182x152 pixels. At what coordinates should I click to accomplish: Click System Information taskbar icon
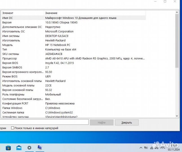(40, 147)
